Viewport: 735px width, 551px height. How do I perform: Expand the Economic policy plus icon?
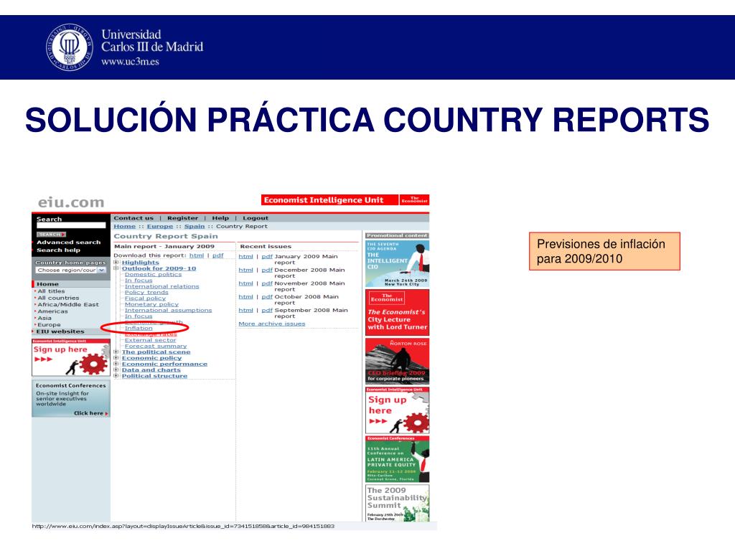(116, 358)
